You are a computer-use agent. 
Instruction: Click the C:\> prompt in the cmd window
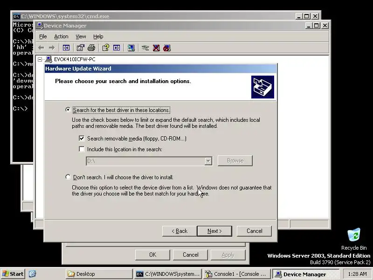coord(20,108)
